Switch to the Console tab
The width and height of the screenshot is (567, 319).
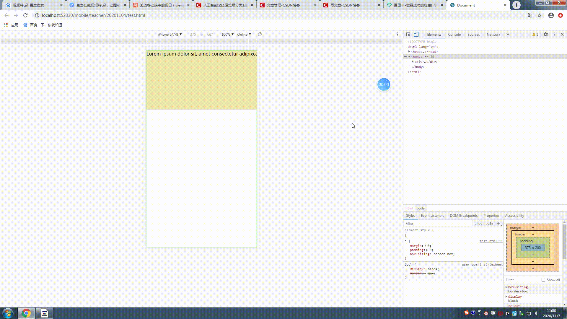(x=454, y=35)
